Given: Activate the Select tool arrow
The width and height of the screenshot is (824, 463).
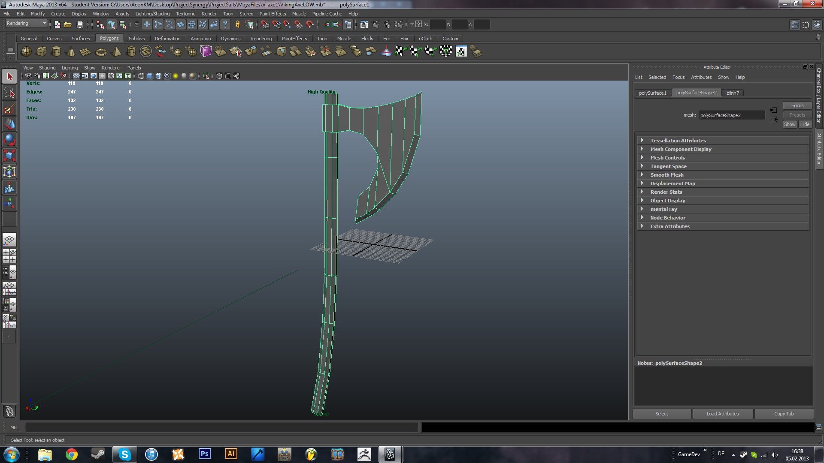Looking at the screenshot, I should point(9,77).
